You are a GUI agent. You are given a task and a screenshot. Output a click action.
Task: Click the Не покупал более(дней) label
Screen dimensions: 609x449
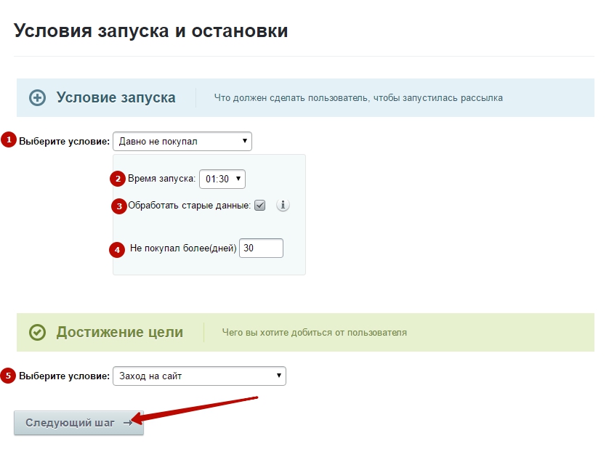click(x=183, y=248)
